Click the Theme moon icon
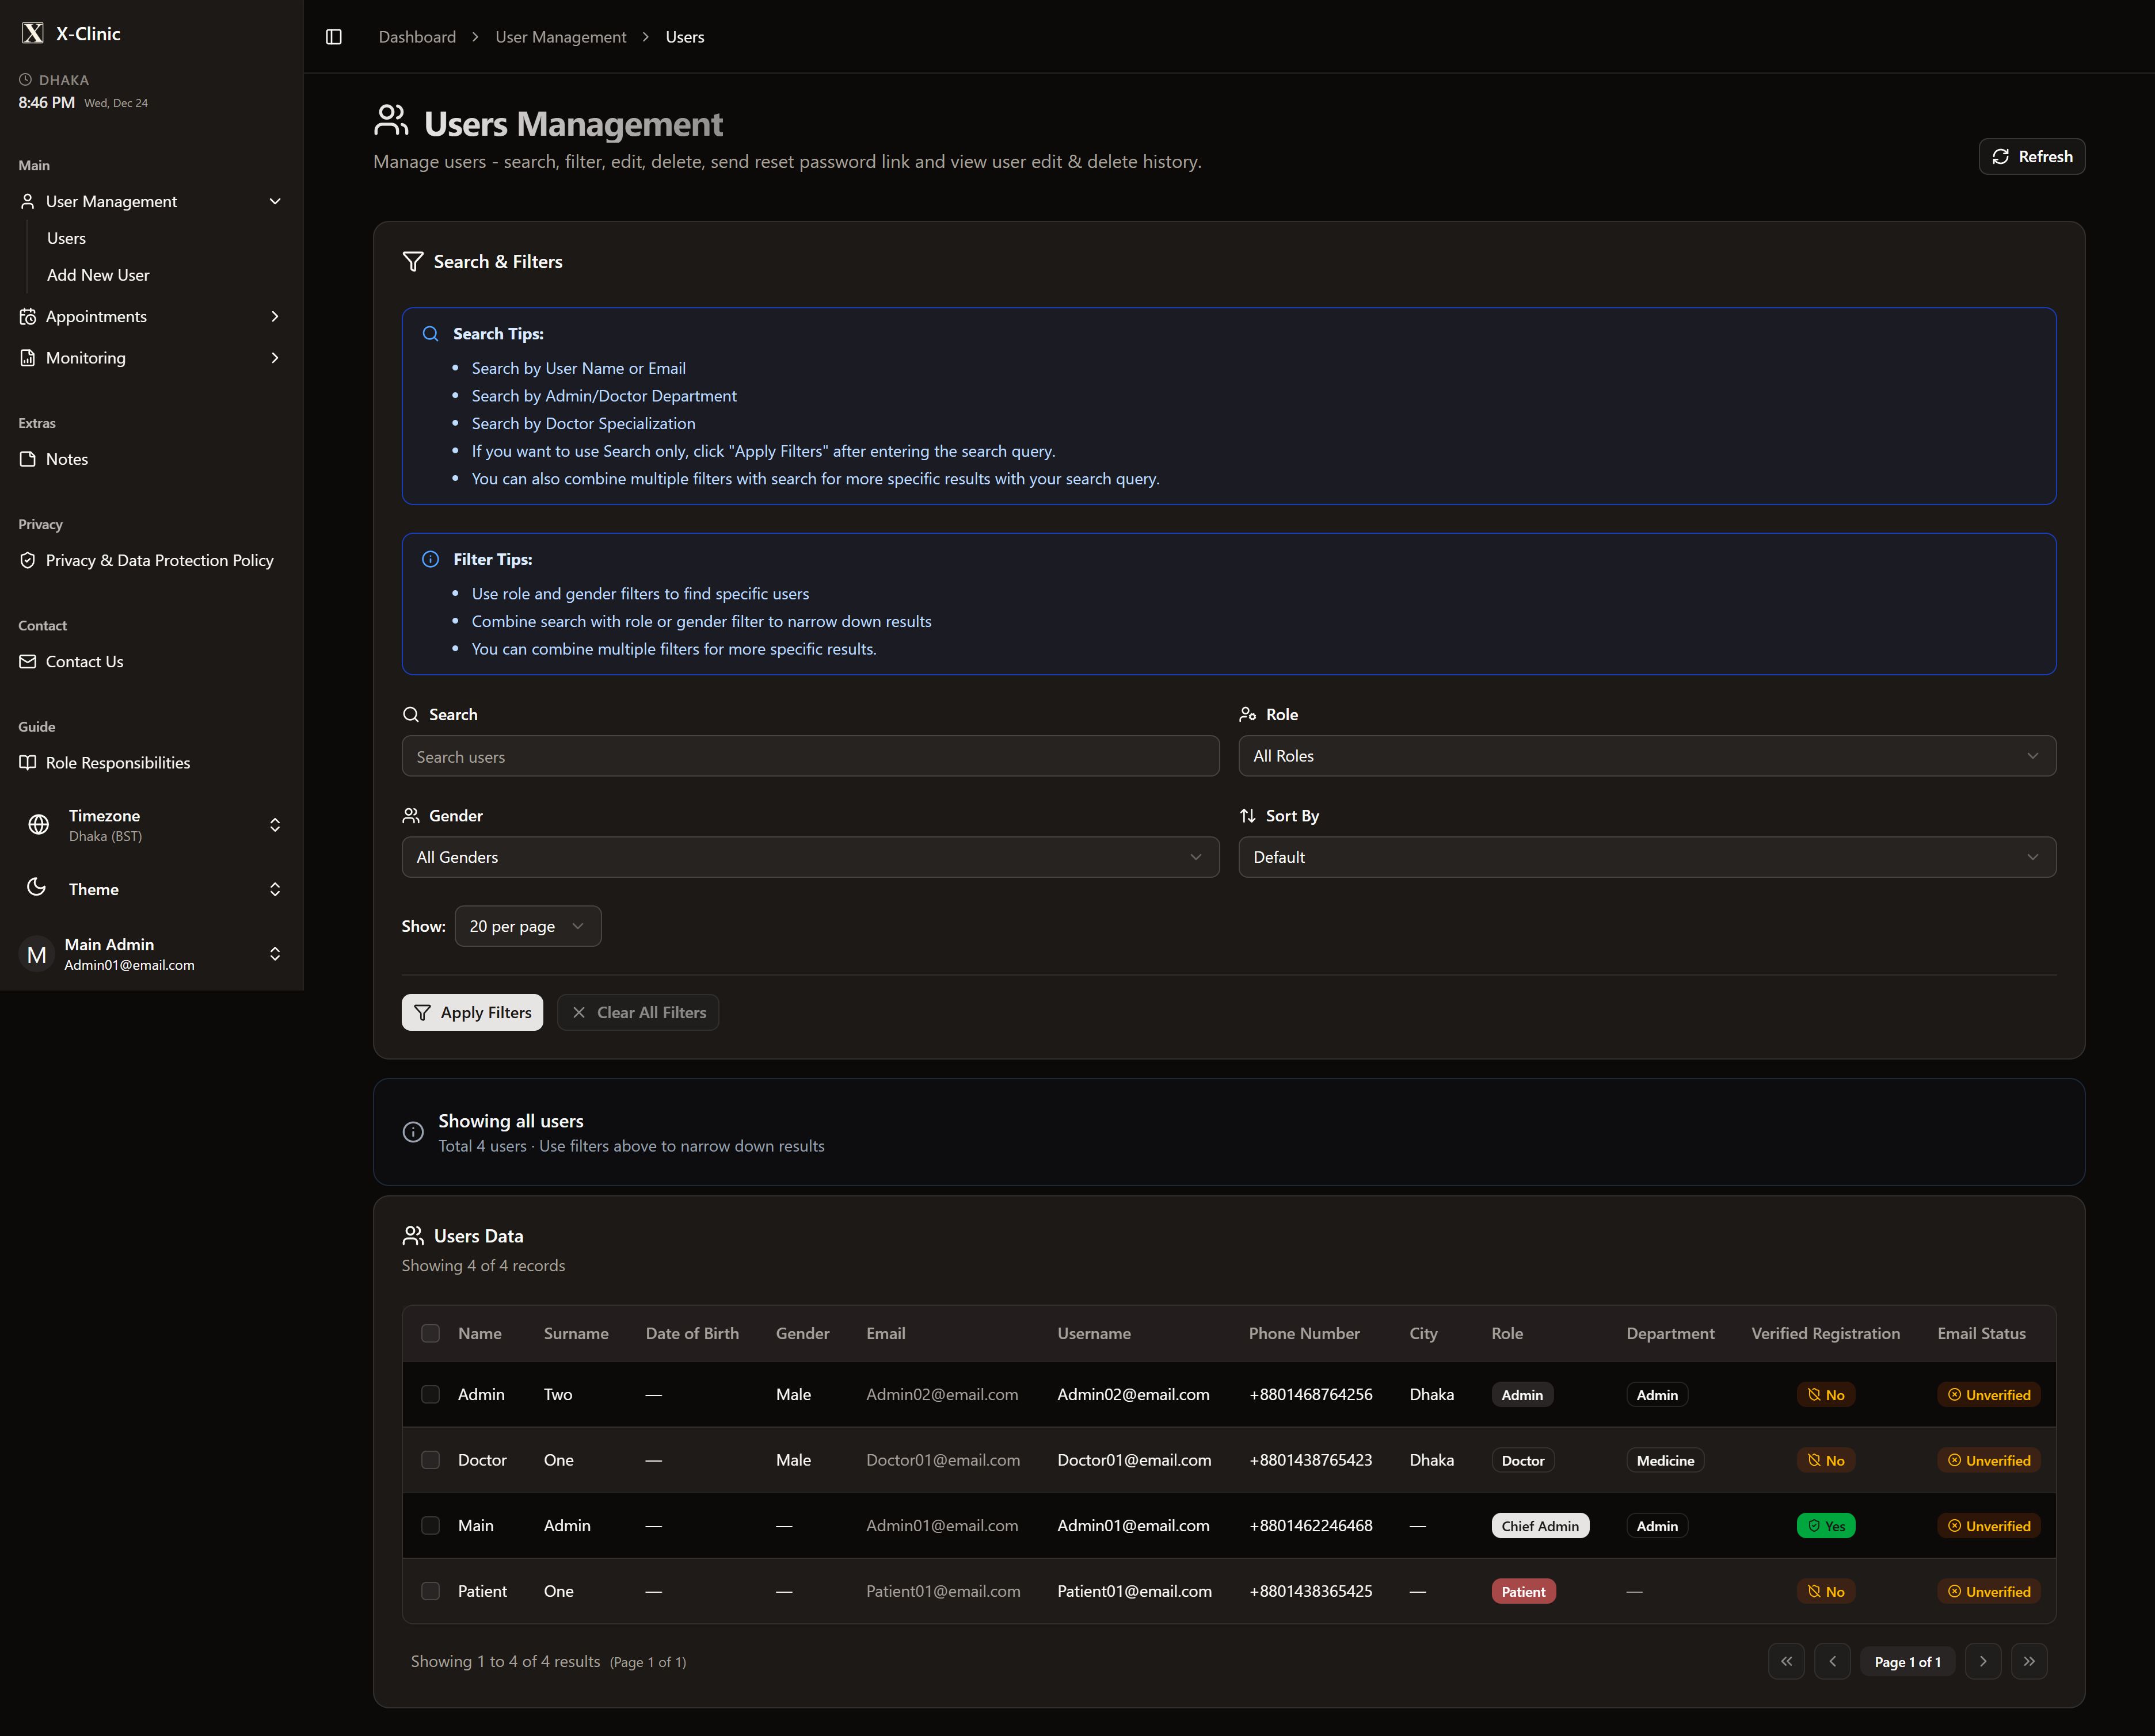 [37, 888]
